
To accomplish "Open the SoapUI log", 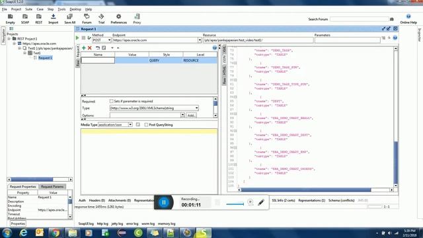I will coord(86,223).
